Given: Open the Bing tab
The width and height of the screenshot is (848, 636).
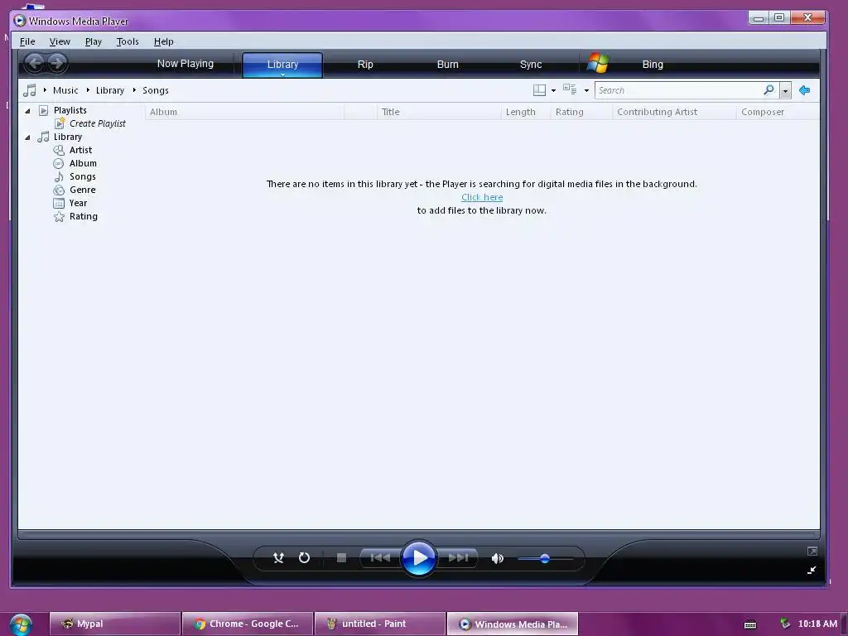Looking at the screenshot, I should point(653,65).
